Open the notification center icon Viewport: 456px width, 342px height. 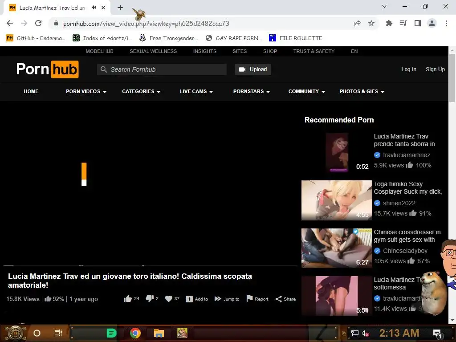tap(437, 333)
